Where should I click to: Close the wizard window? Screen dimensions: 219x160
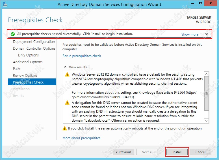coord(211,3)
